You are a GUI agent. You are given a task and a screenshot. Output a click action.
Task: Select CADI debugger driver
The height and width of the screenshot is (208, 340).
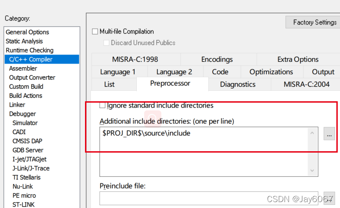pos(19,132)
